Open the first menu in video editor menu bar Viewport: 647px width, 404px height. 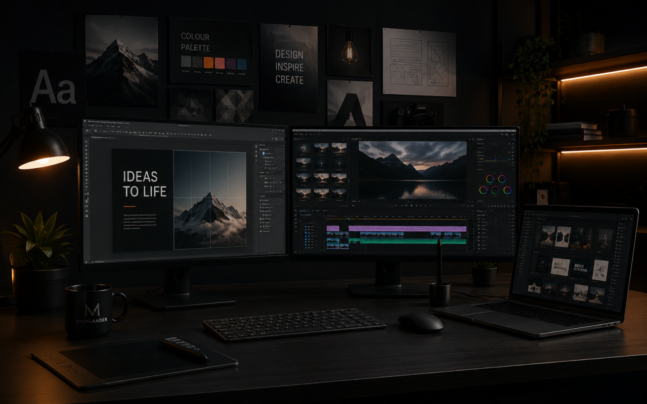(x=295, y=134)
